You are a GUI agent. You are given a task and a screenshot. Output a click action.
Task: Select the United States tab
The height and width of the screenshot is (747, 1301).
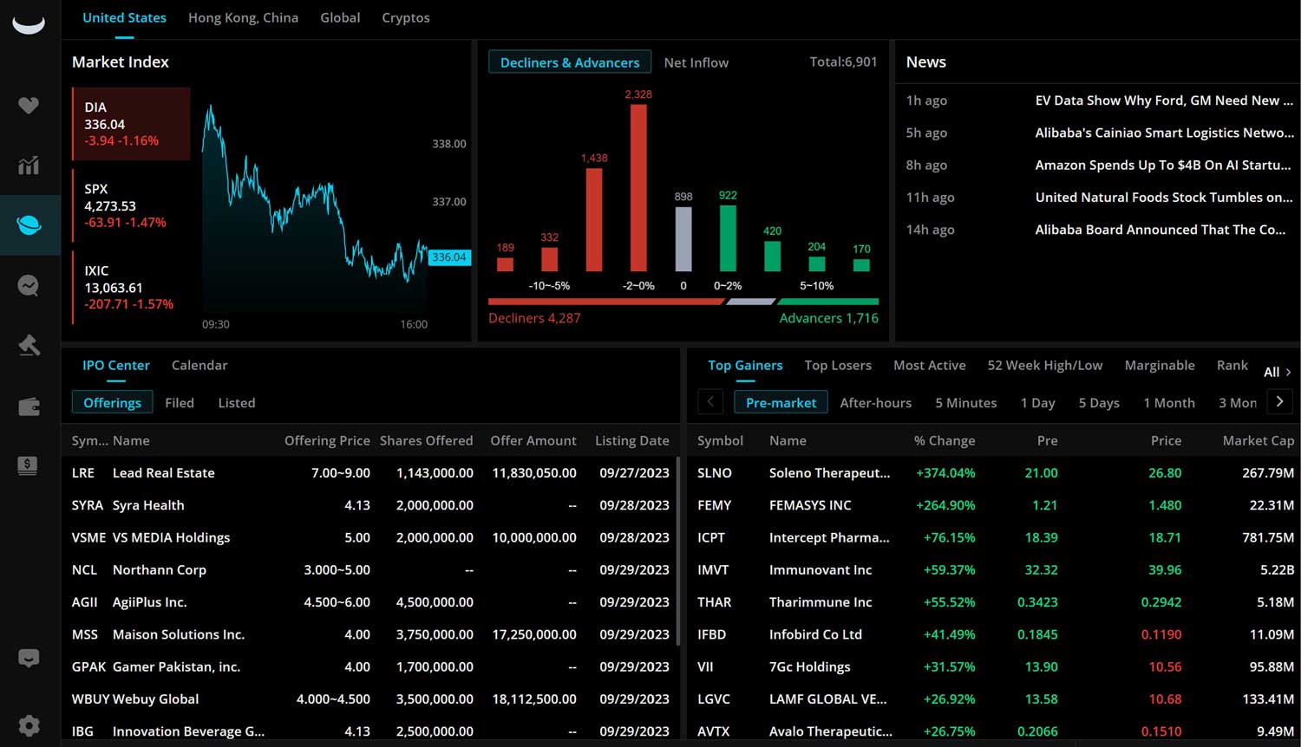point(124,17)
